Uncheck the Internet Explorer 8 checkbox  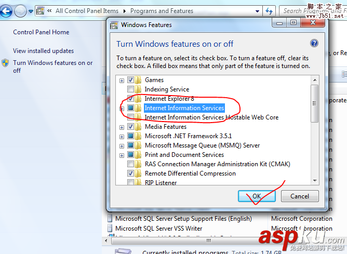[x=130, y=99]
